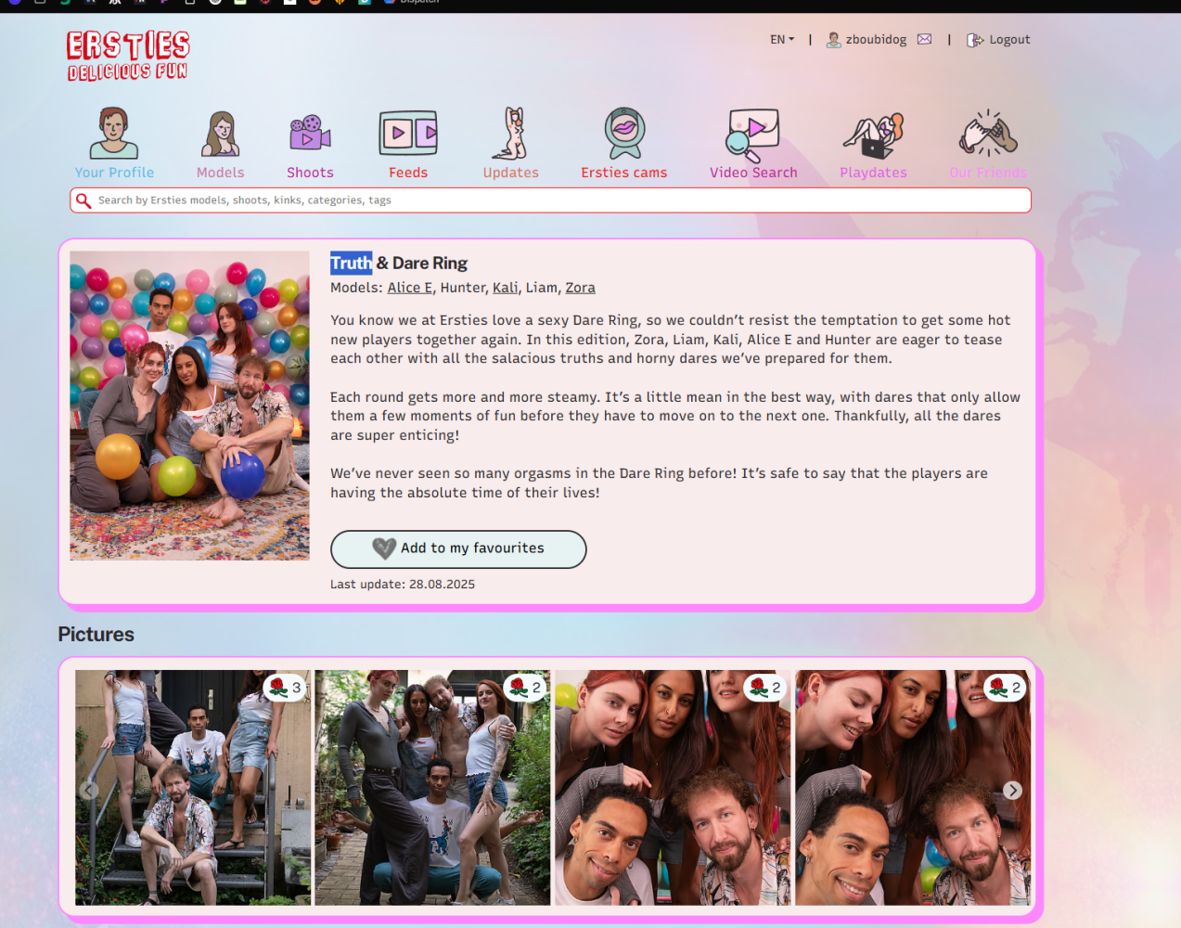The height and width of the screenshot is (928, 1181).
Task: Add to my favourites
Action: [458, 549]
